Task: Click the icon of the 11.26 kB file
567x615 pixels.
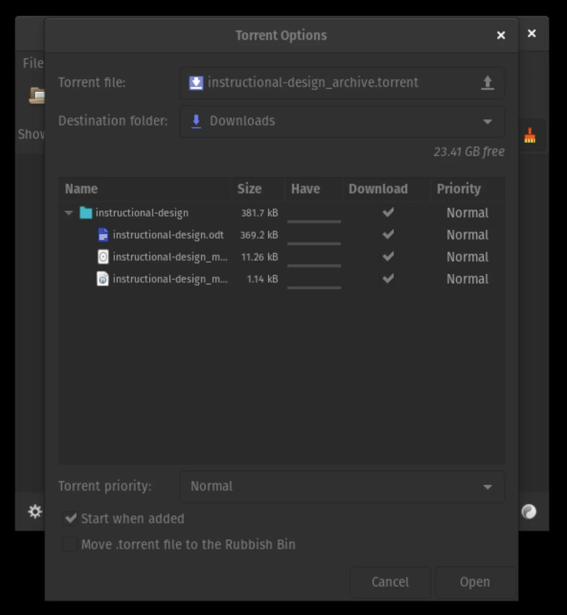Action: tap(103, 257)
